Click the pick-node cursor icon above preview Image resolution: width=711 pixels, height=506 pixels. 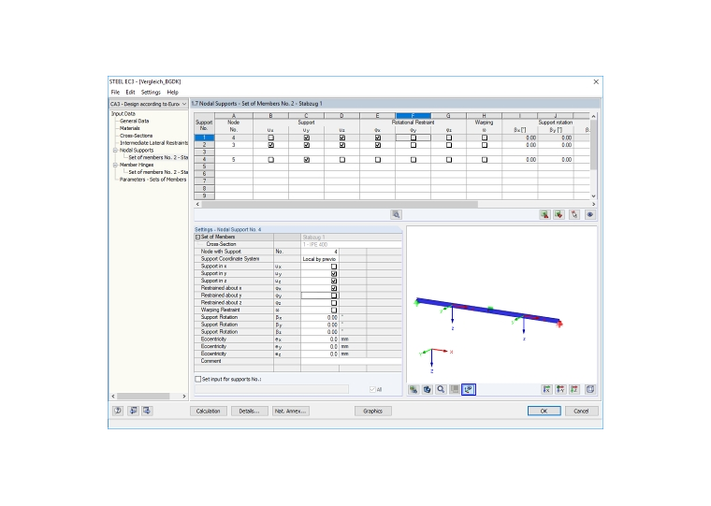click(x=574, y=214)
